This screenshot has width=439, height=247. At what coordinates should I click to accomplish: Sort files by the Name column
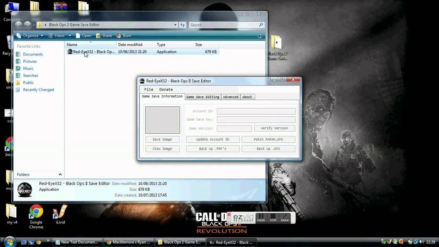(91, 45)
